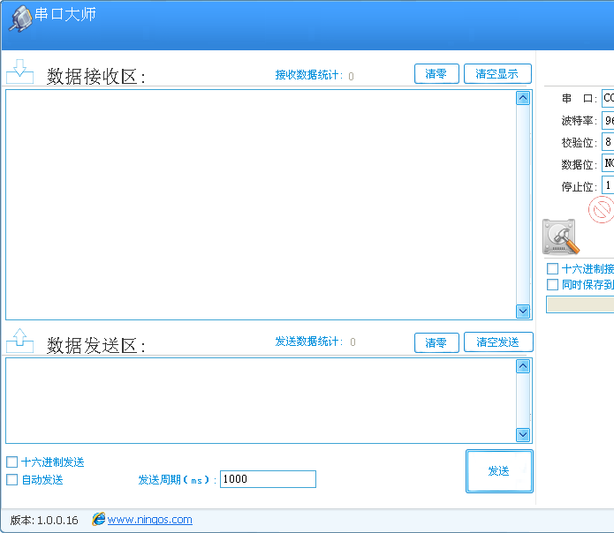This screenshot has height=533, width=614.
Task: Enable 十六进制发送 hex send checkbox
Action: [12, 462]
